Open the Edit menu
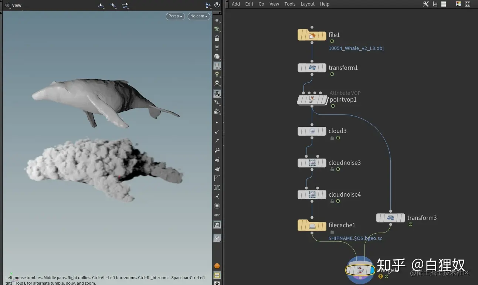The height and width of the screenshot is (285, 478). click(x=250, y=4)
